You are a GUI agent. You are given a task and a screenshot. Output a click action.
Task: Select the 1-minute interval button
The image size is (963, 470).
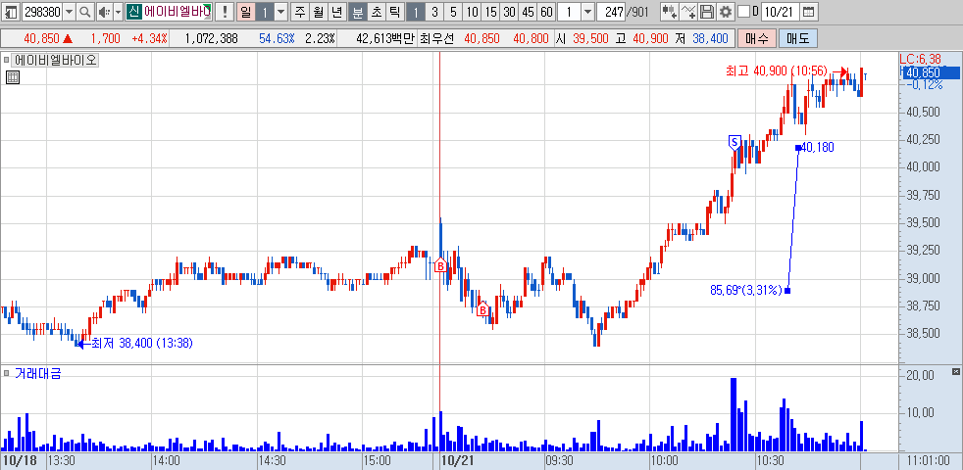click(x=416, y=12)
